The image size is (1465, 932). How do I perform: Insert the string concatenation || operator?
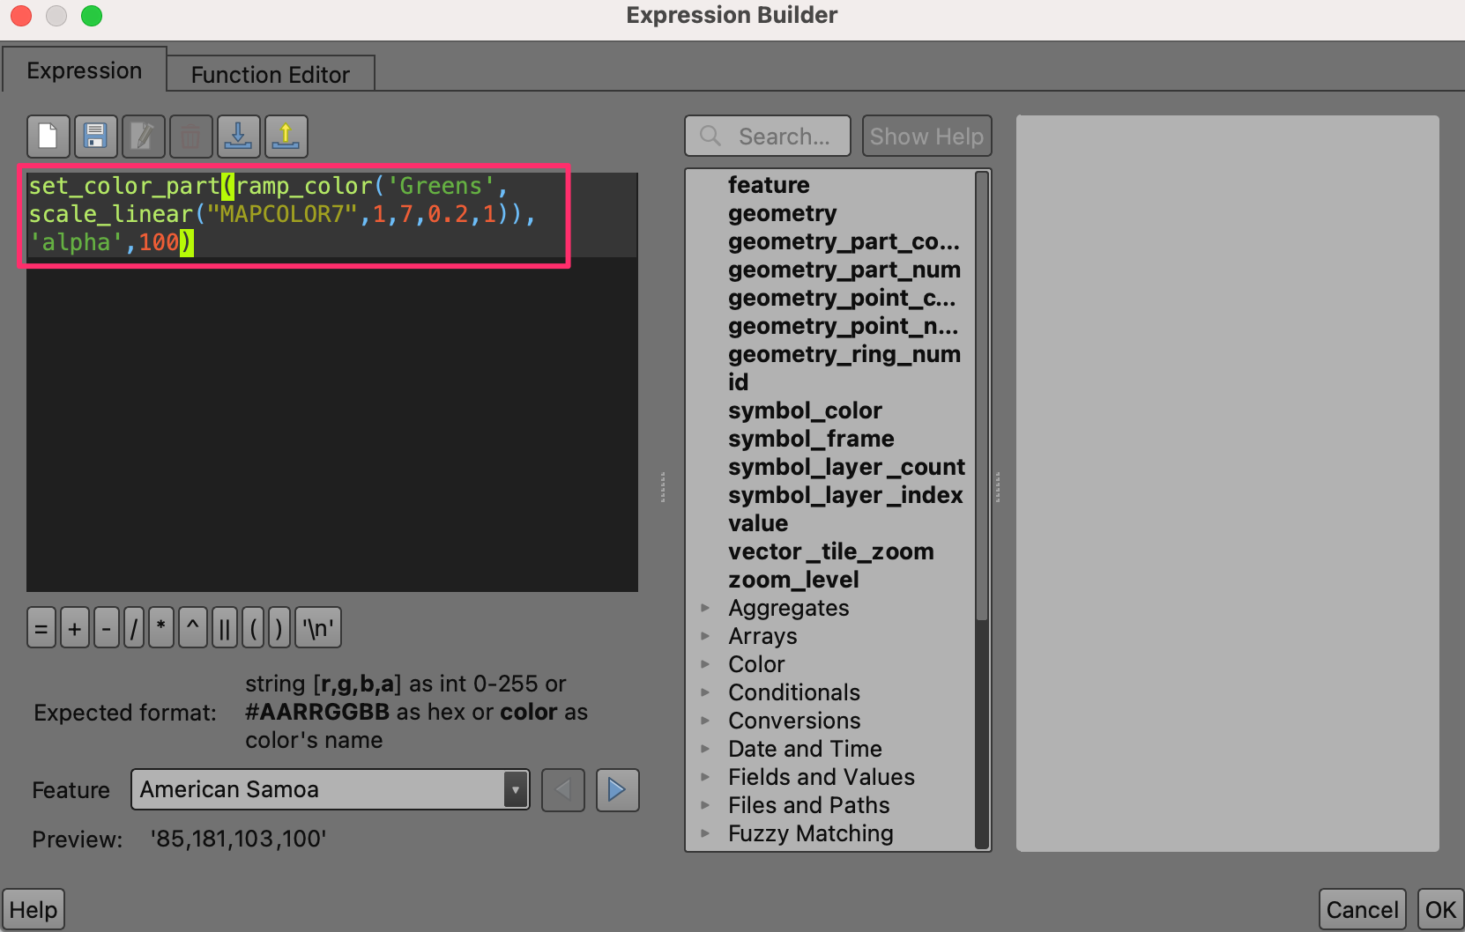224,629
